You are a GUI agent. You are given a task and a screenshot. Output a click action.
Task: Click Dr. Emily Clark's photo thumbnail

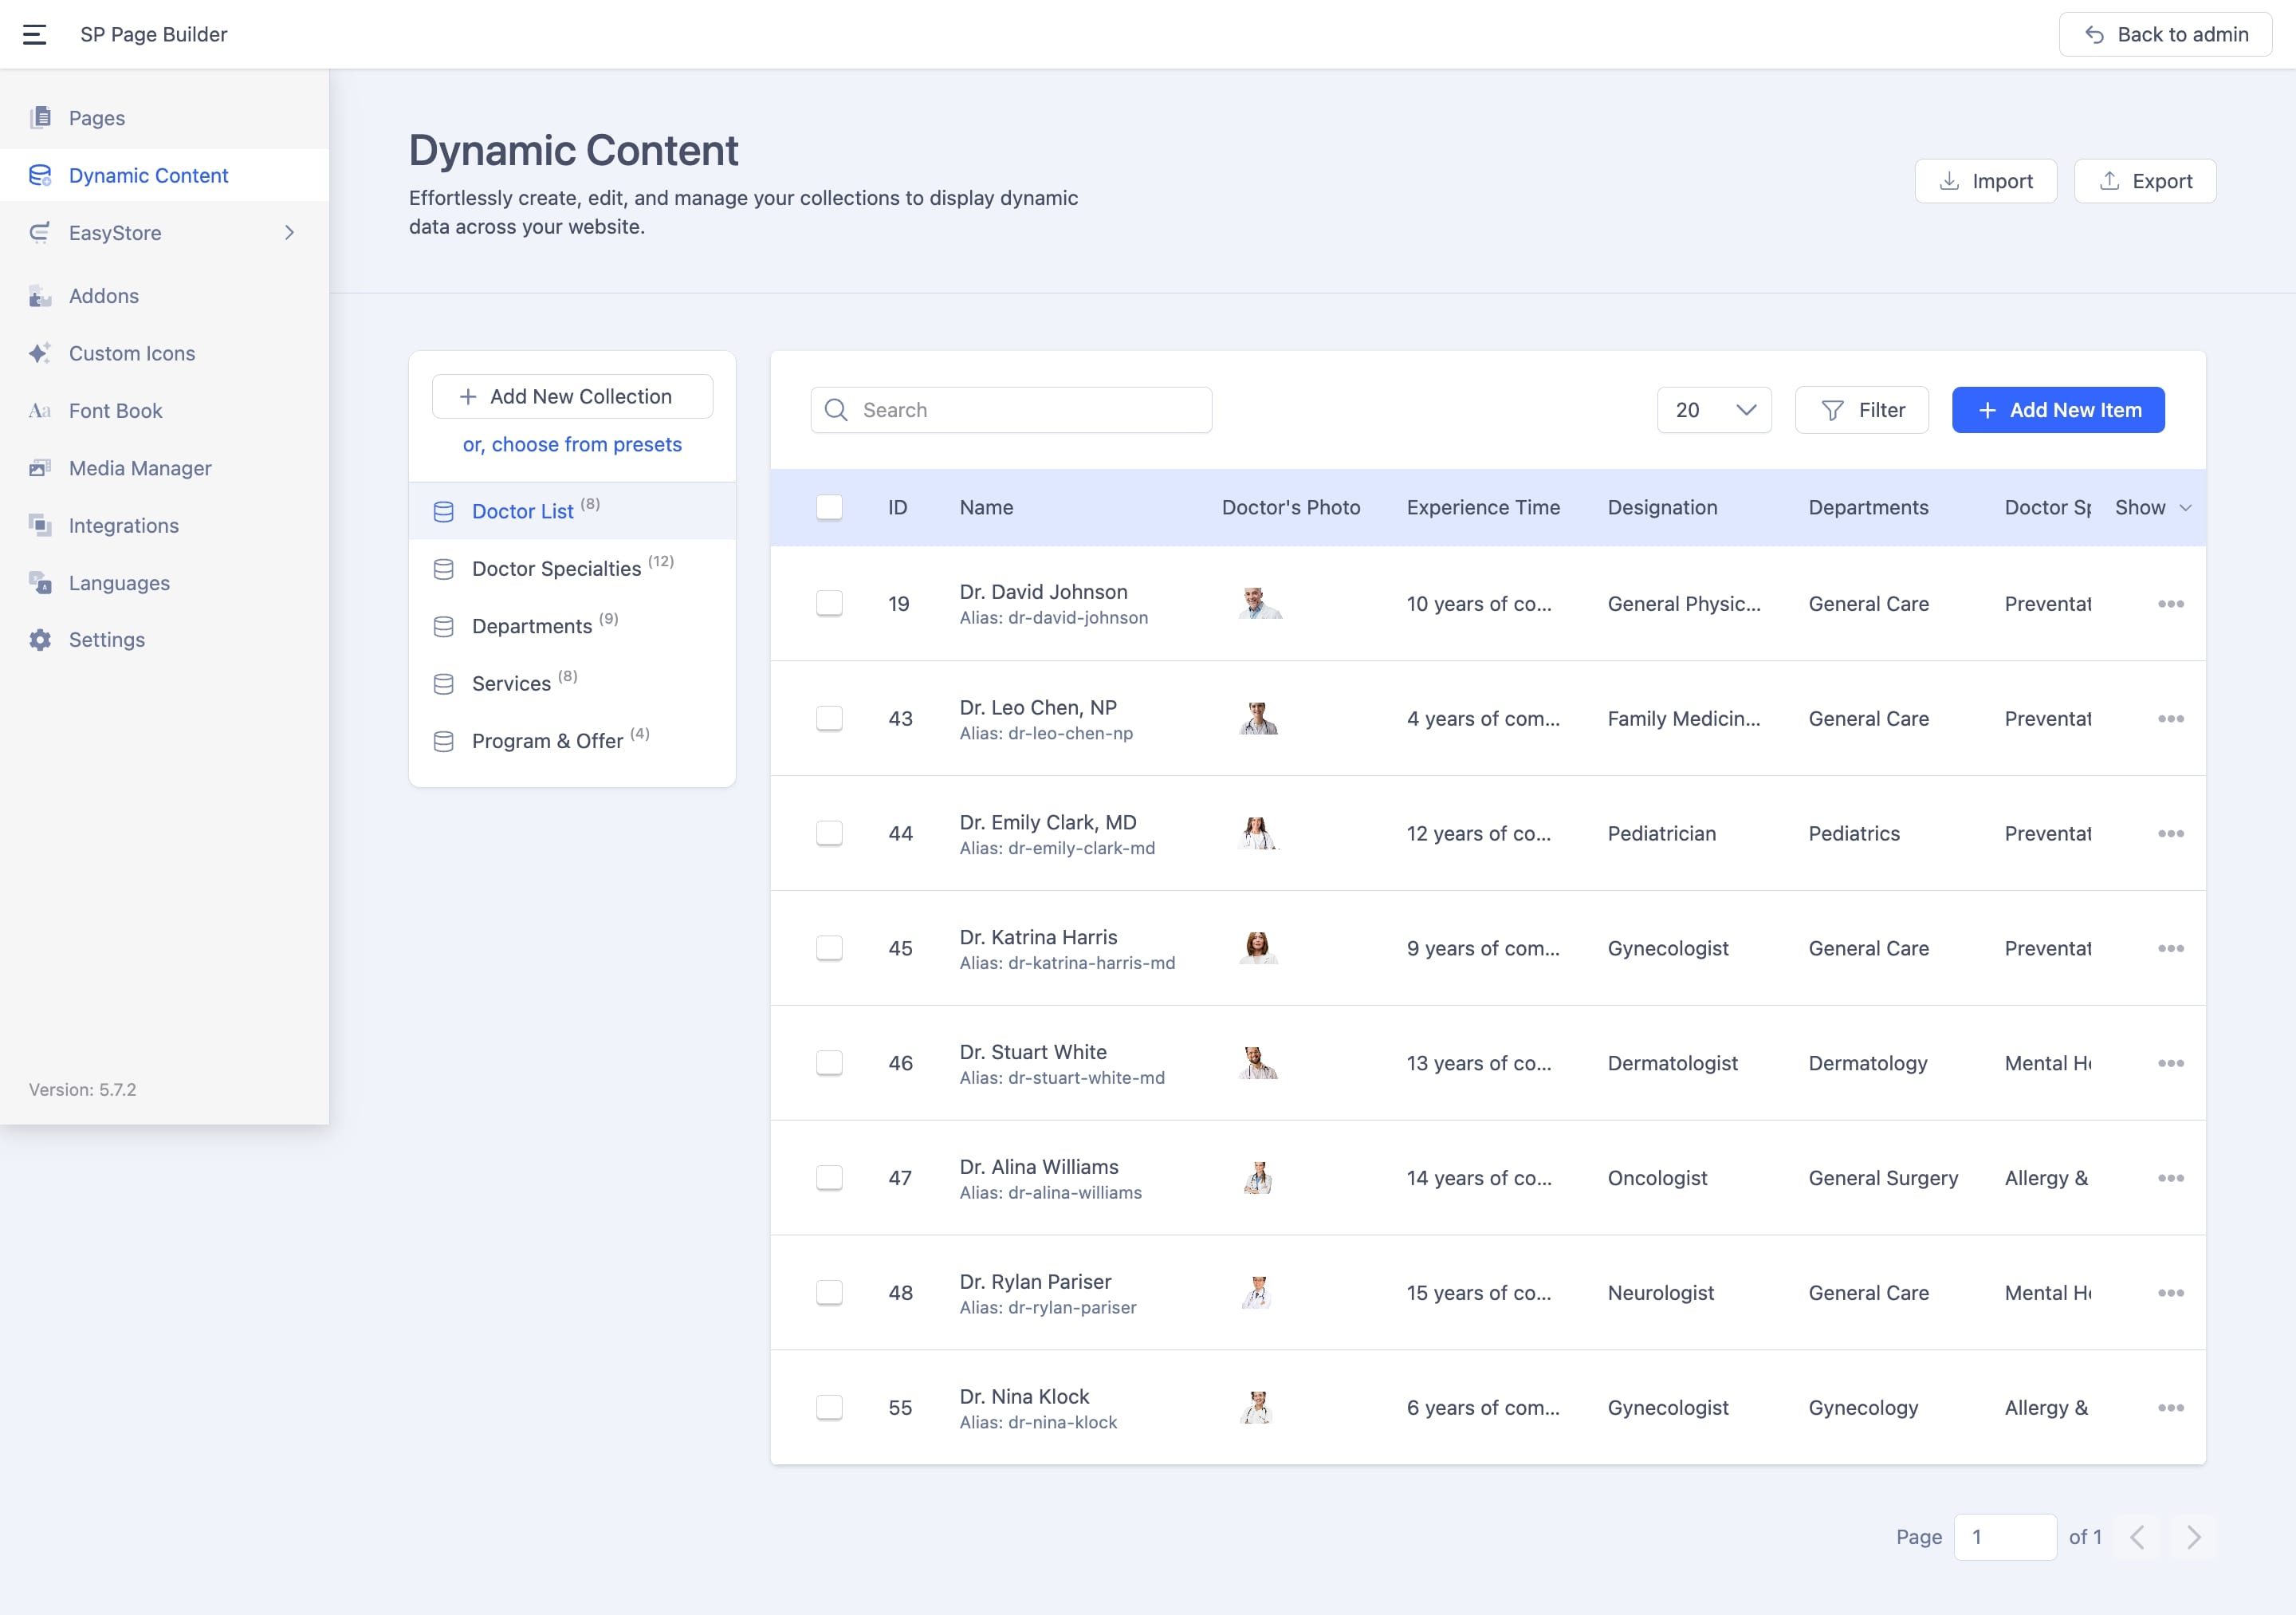pos(1257,833)
